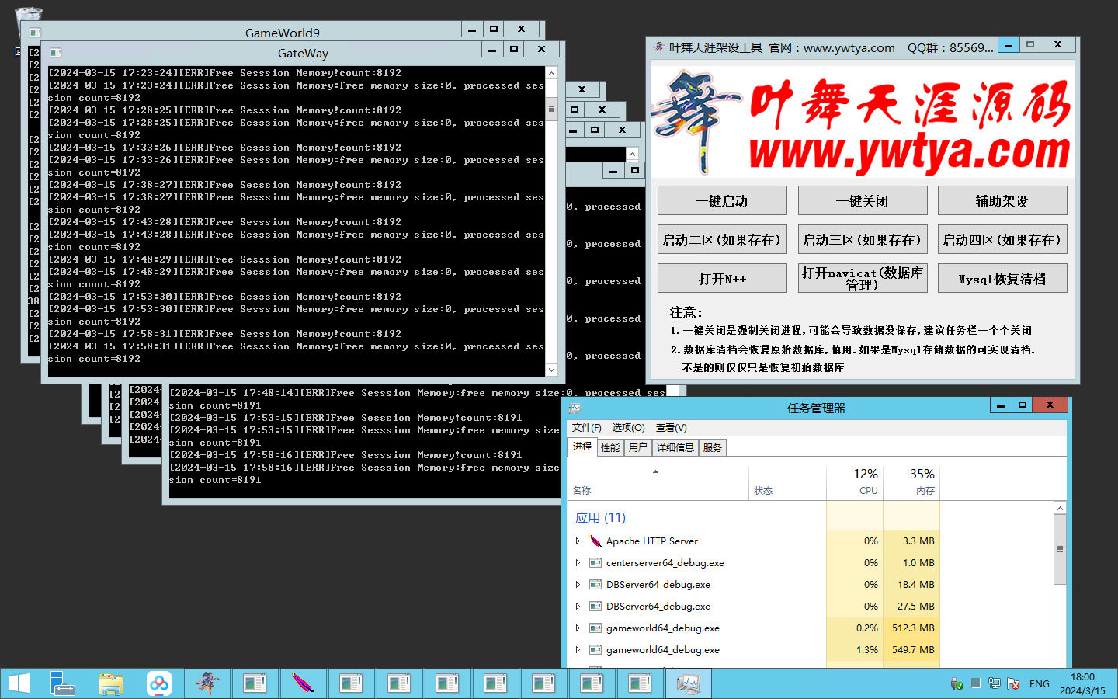Viewport: 1118px width, 699px height.
Task: Open the 选项(O) menu in Task Manager
Action: (x=628, y=428)
